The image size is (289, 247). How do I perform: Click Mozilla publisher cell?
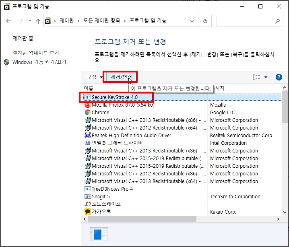click(x=218, y=105)
